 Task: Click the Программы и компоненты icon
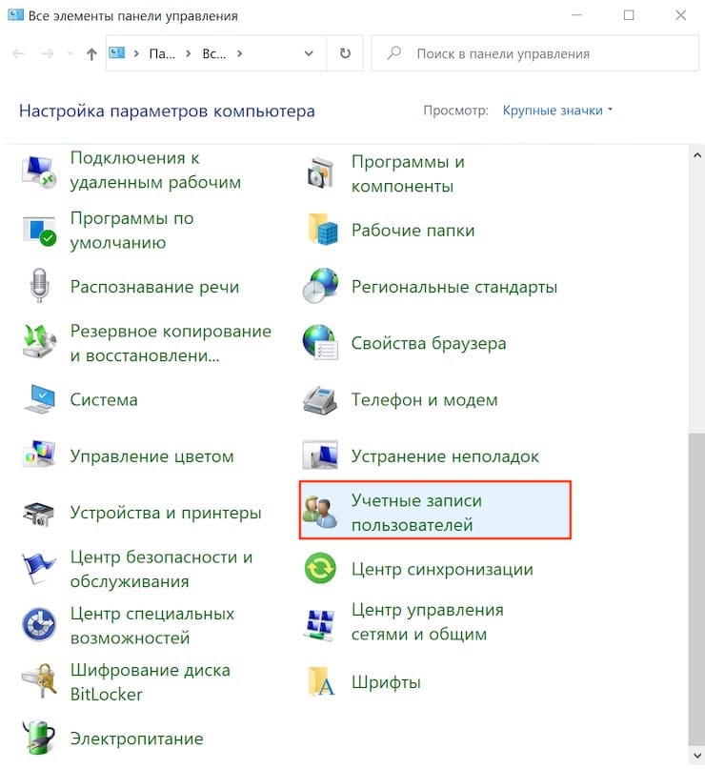321,172
